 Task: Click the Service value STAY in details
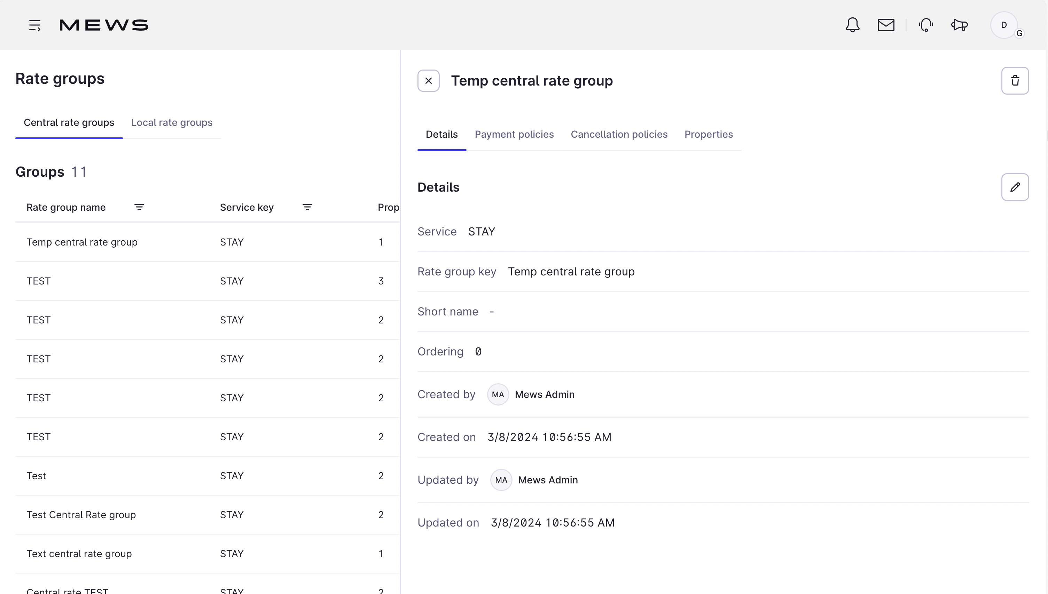coord(482,232)
